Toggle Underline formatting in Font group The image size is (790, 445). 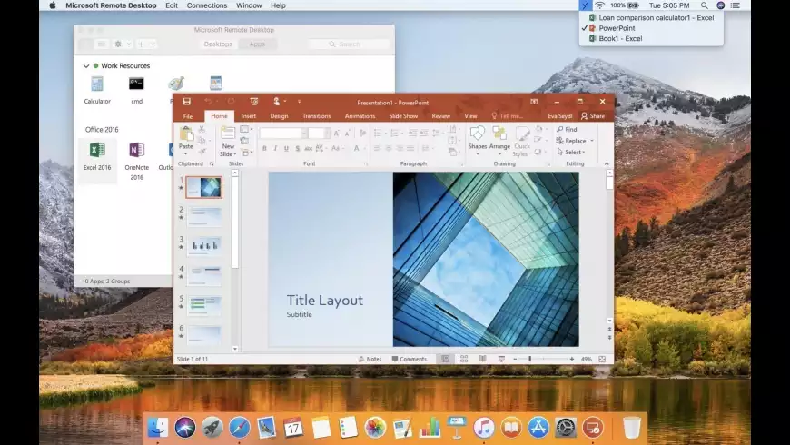coord(286,148)
